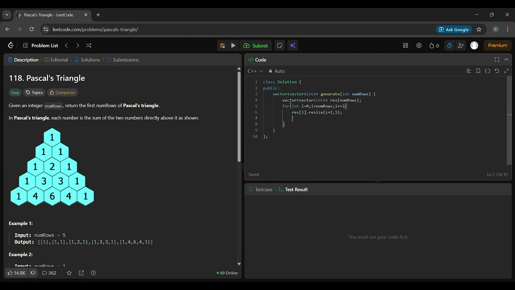Switch to the Test Result tab
The width and height of the screenshot is (515, 290).
(x=293, y=189)
